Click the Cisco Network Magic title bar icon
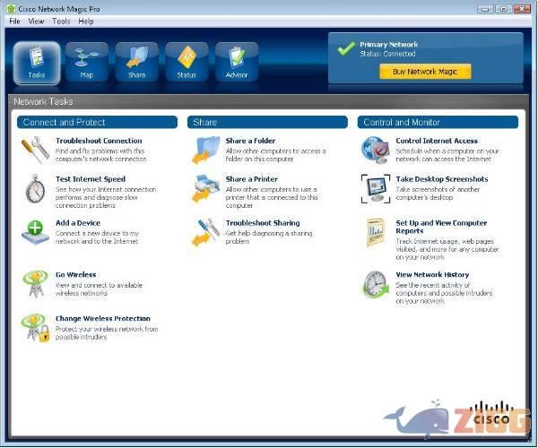This screenshot has width=538, height=448. coord(11,9)
